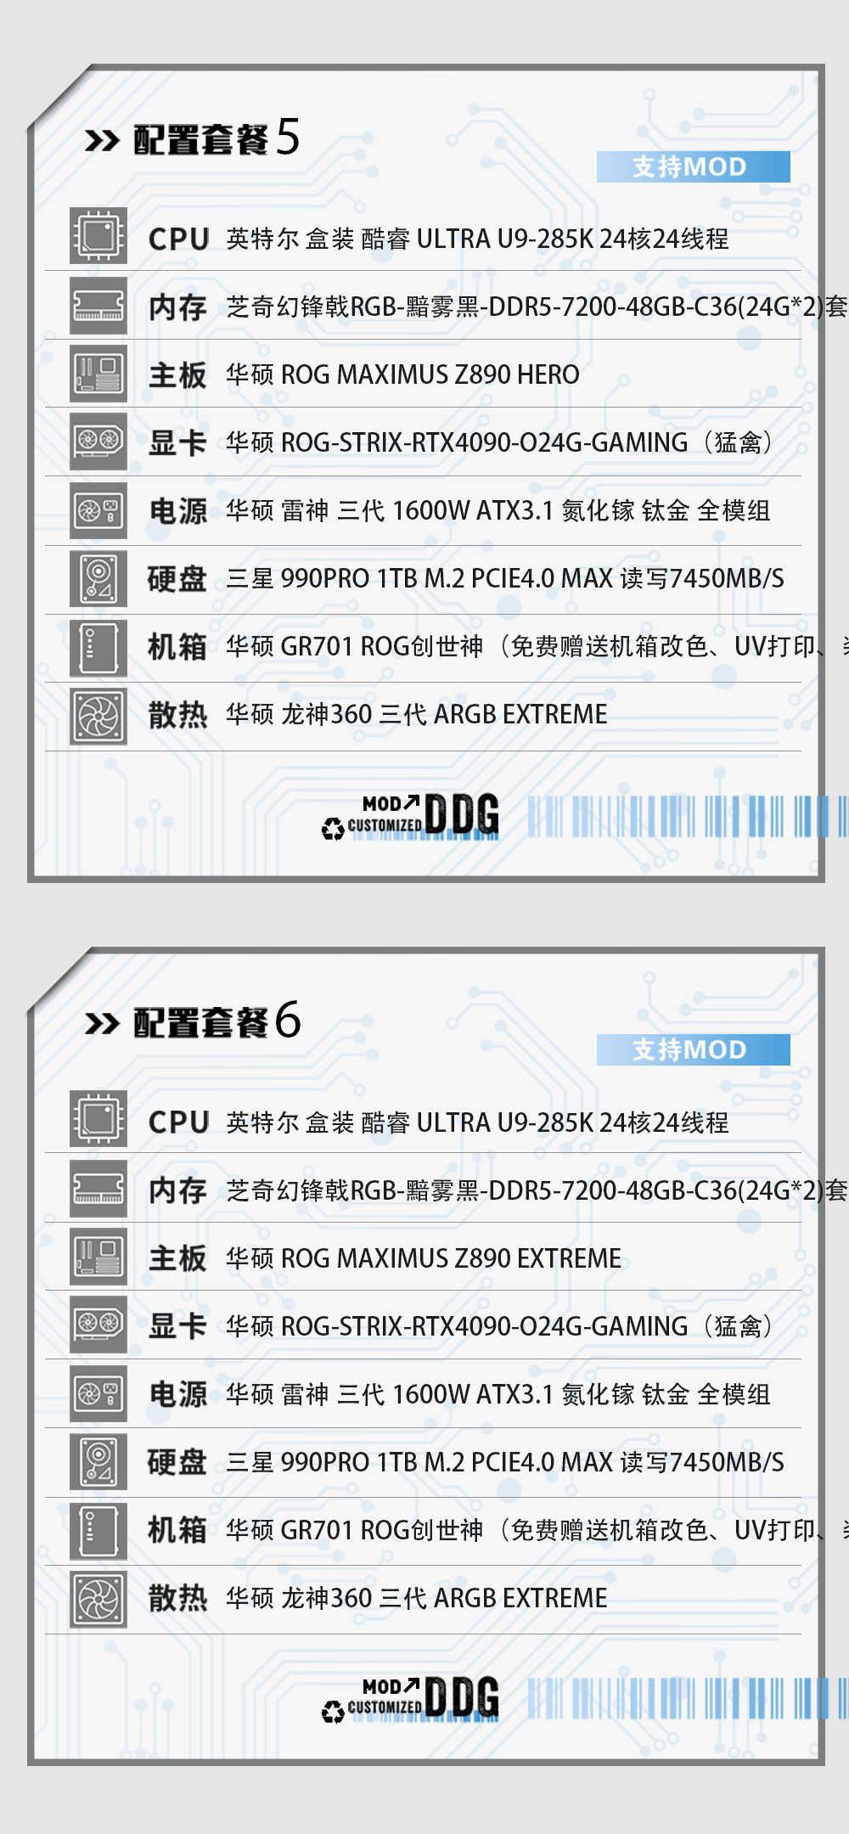Viewport: 849px width, 1834px height.
Task: Click the case (机箱) icon in 配置套餐6
Action: tap(98, 1531)
